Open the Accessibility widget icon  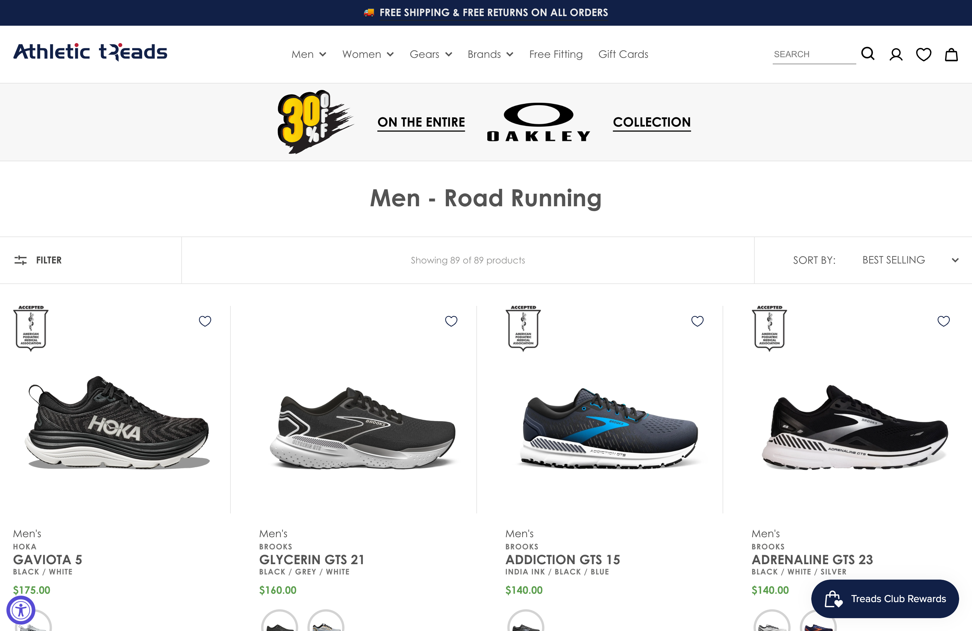pyautogui.click(x=21, y=610)
